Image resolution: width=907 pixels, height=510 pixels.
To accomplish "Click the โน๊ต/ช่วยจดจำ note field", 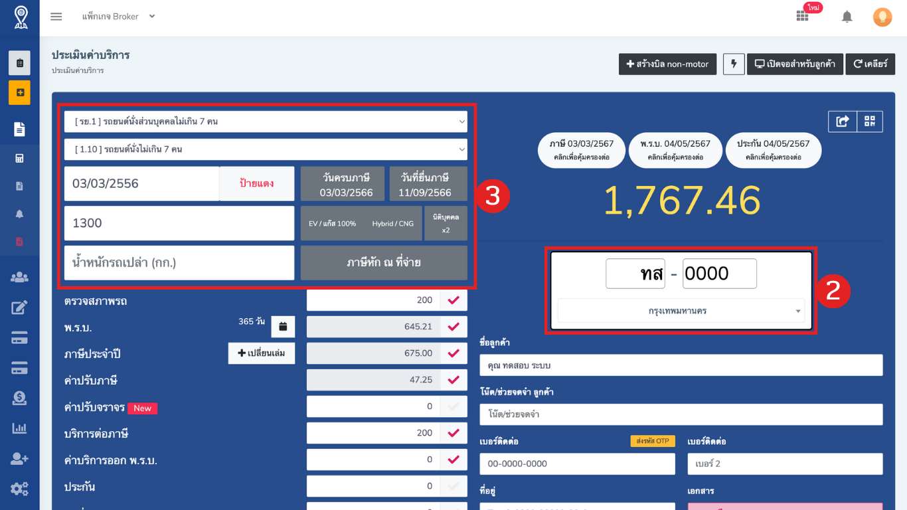I will click(x=681, y=414).
